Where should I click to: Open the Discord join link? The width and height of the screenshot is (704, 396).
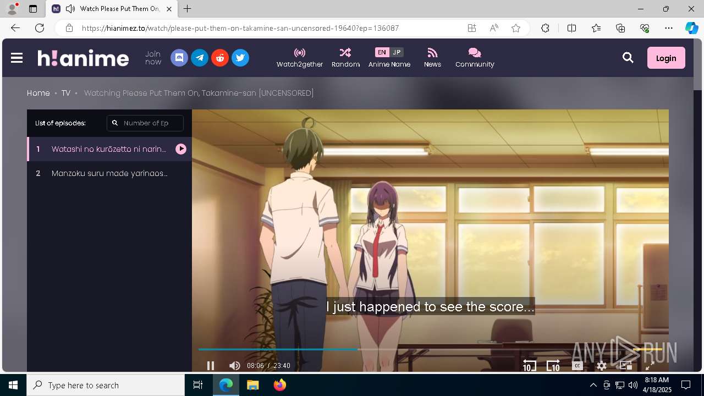click(x=179, y=58)
